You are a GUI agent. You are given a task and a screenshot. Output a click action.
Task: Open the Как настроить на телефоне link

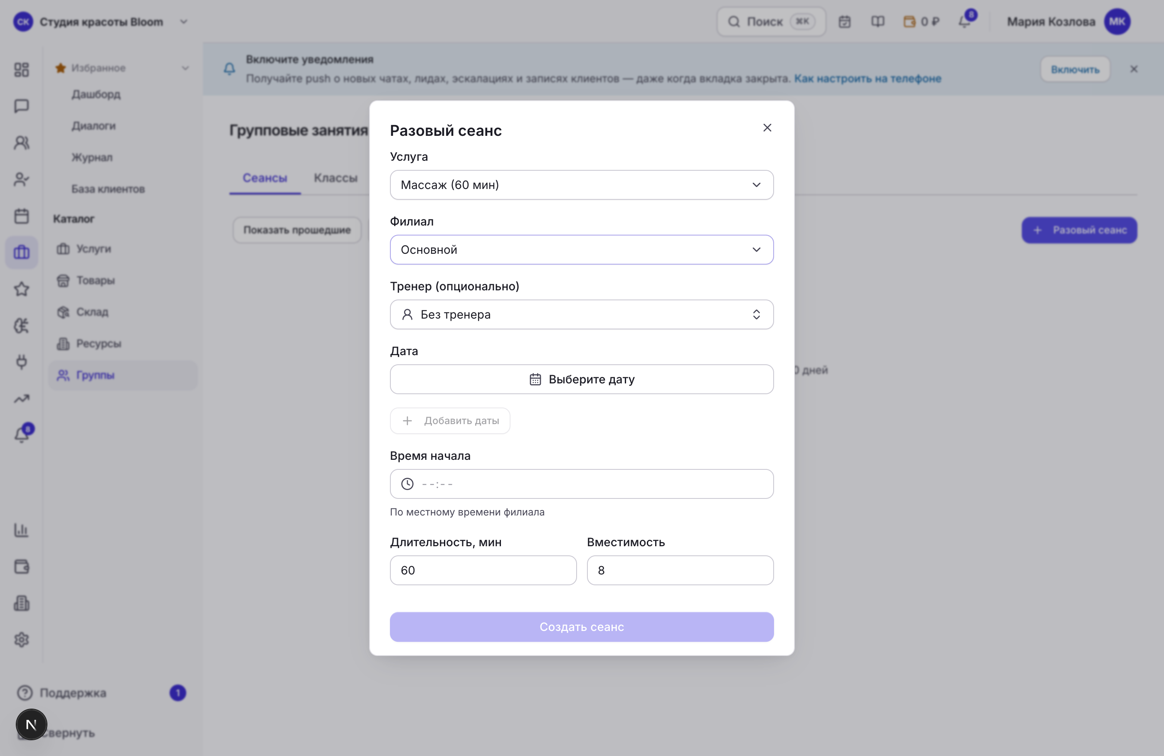pyautogui.click(x=867, y=78)
